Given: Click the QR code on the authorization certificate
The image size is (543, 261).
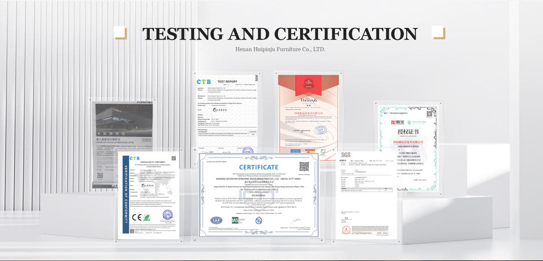Looking at the screenshot, I should (x=430, y=114).
